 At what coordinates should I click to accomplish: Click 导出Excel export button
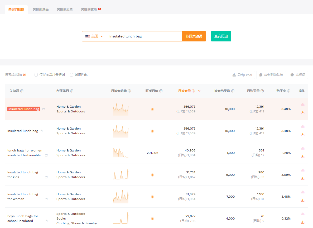point(242,75)
